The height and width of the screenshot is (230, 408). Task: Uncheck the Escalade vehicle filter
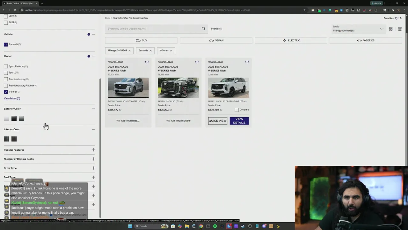(x=6, y=44)
